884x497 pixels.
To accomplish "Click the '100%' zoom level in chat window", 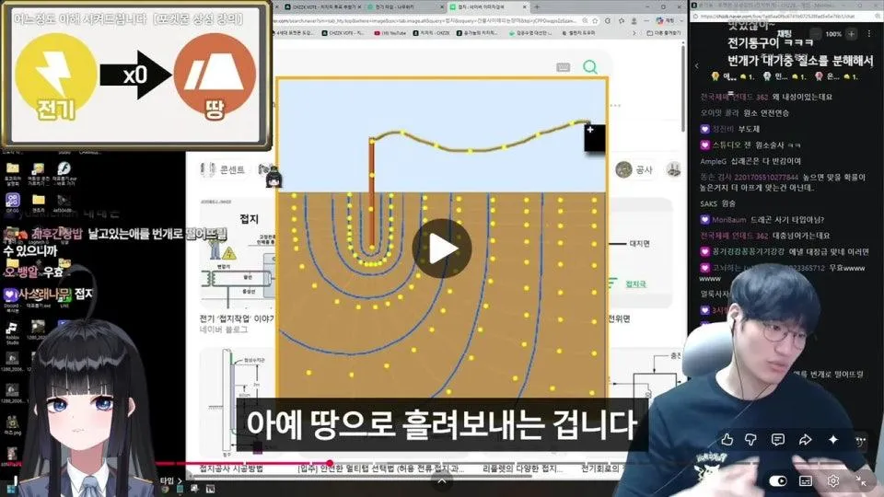I will coord(833,34).
